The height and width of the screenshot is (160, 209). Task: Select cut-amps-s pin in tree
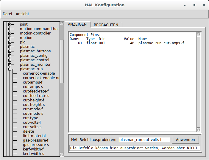point(33,87)
